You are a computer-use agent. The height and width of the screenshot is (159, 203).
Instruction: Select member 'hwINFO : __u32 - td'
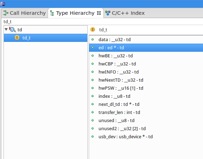[x=146, y=72]
